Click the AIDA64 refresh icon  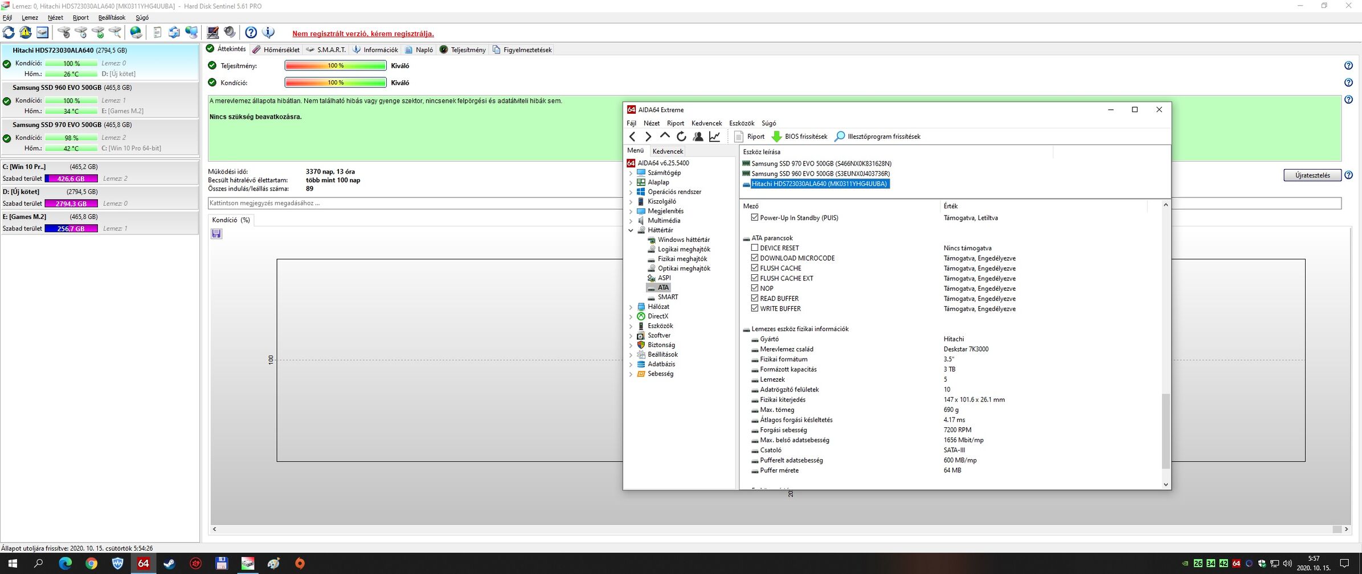click(x=681, y=137)
